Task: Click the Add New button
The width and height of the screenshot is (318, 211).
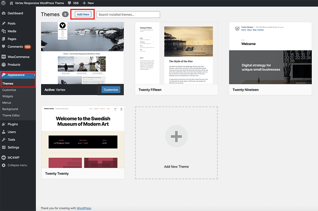Action: pos(83,14)
